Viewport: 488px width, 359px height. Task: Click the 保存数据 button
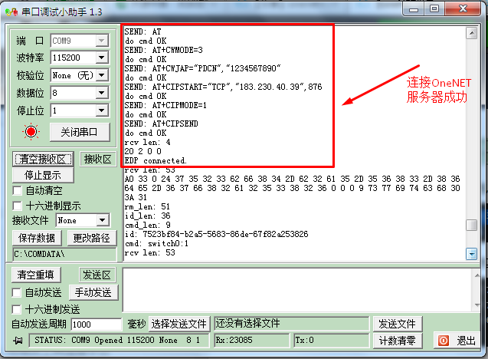click(37, 238)
